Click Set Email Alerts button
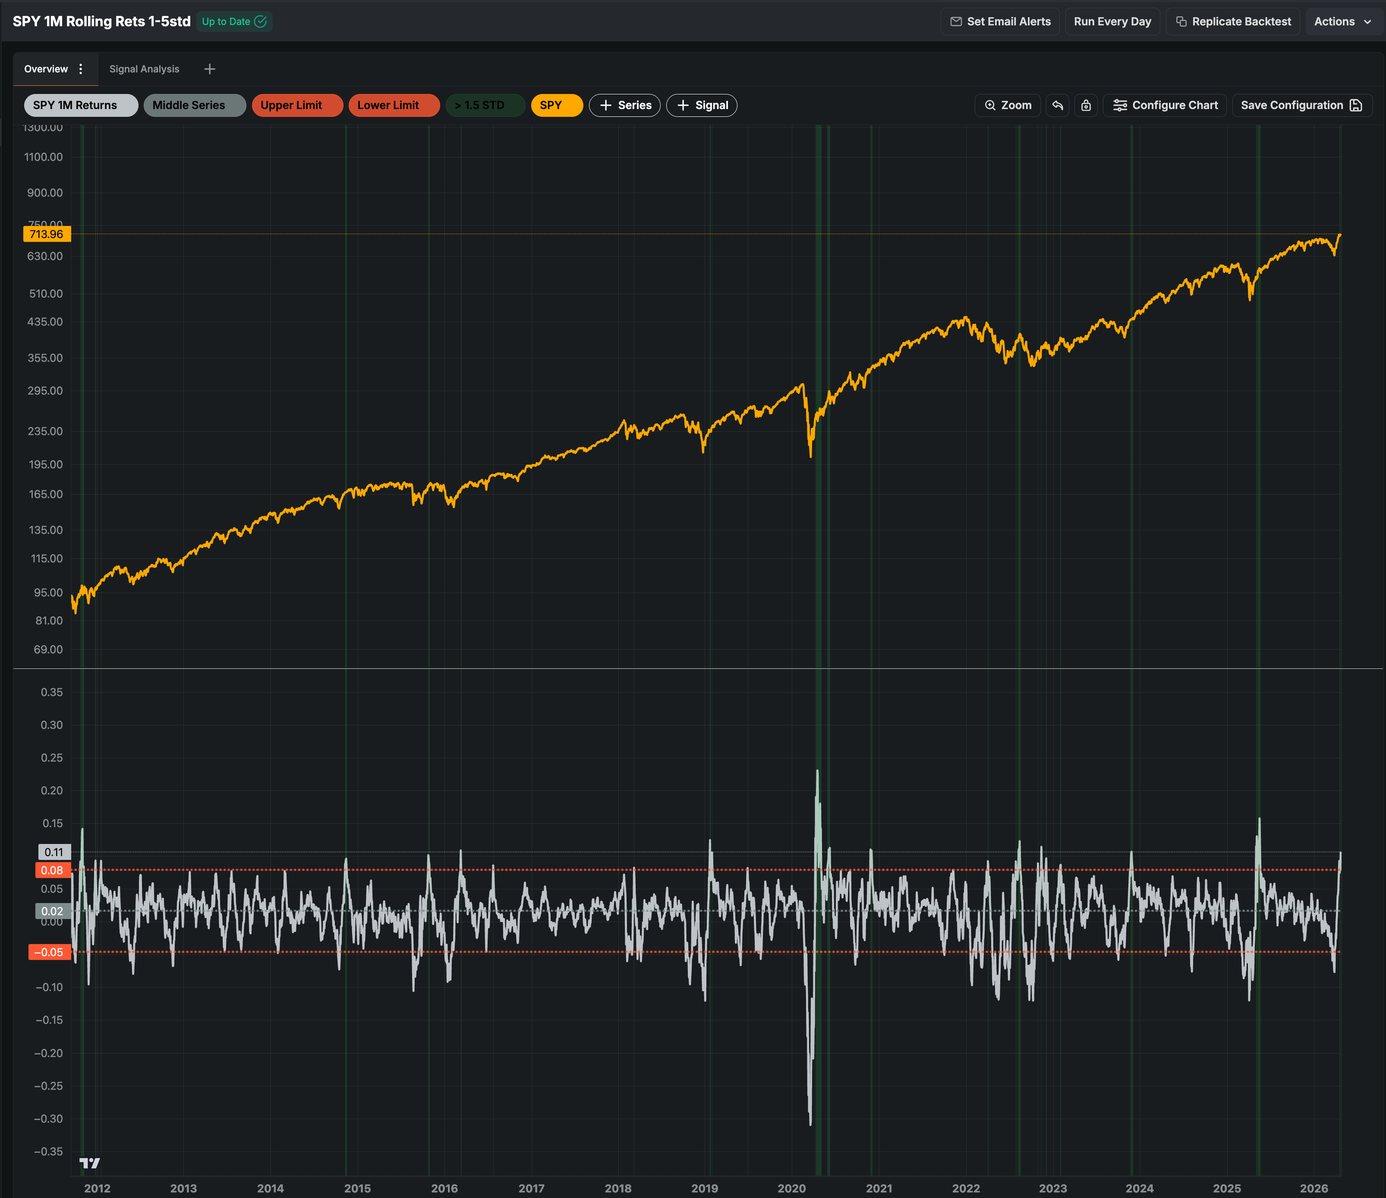 click(1000, 22)
